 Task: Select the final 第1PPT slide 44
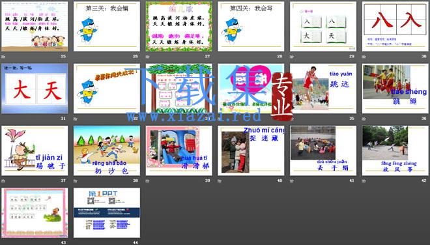tap(107, 212)
